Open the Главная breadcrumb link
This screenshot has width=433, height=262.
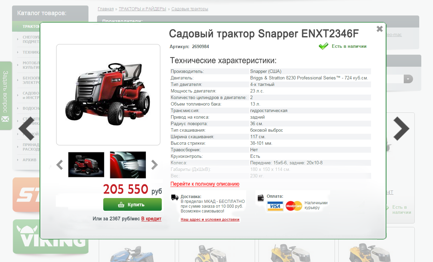tap(106, 9)
